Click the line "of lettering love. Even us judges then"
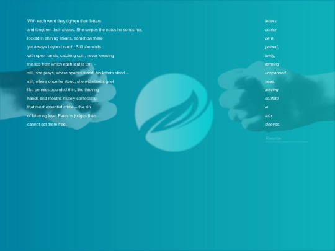 (x=61, y=116)
